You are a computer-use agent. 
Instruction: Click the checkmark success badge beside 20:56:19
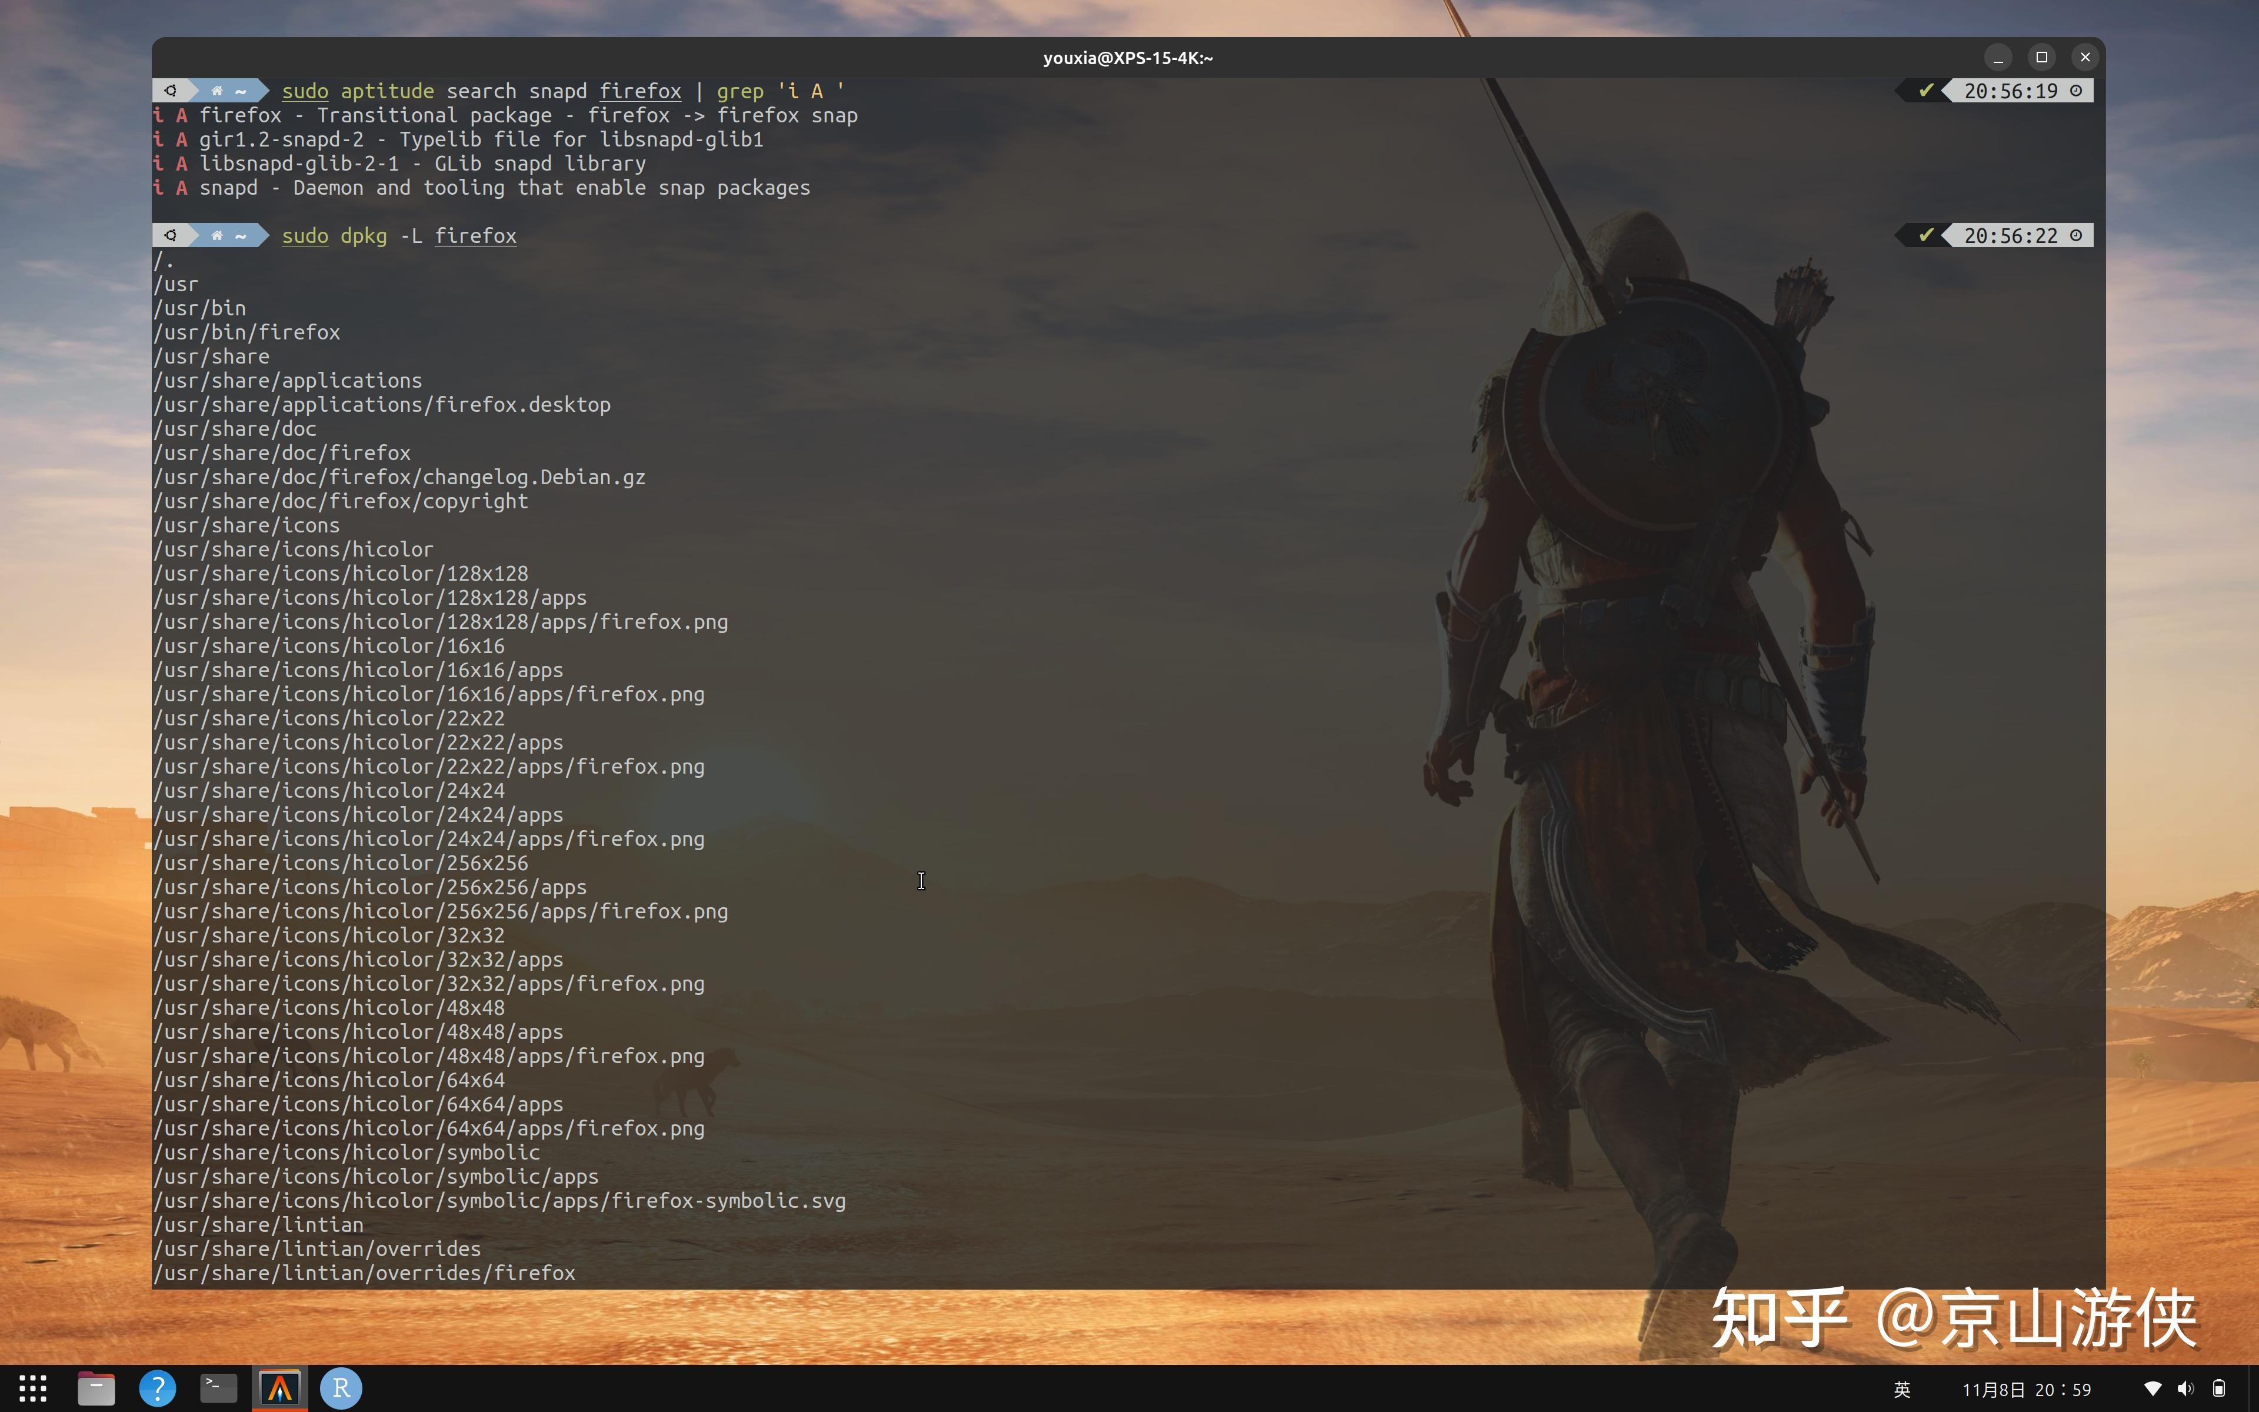coord(1926,91)
